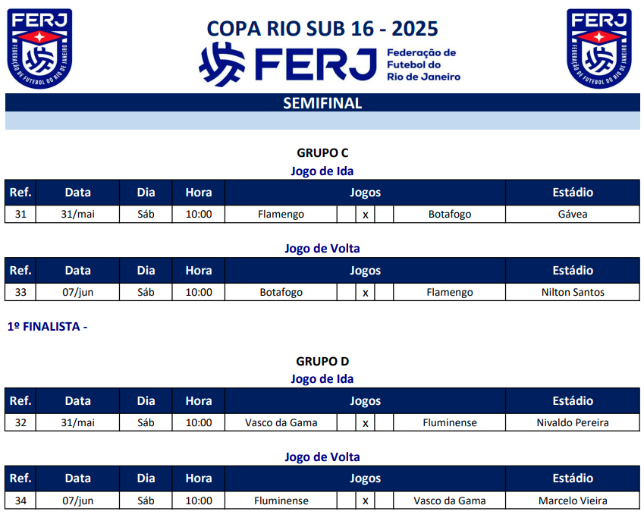
Task: Click the "COPA RIO SUB 16 - 2025" title
Action: 322,29
